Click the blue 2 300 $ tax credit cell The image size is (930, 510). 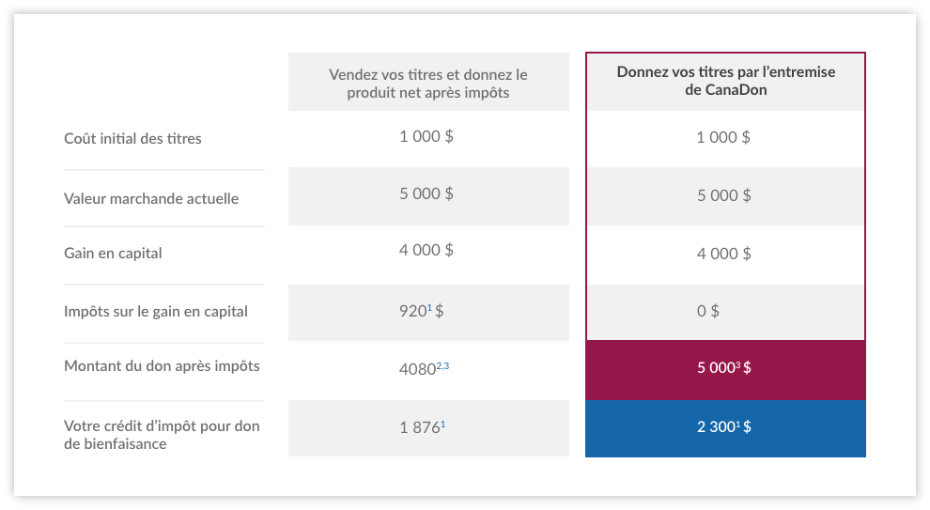724,427
